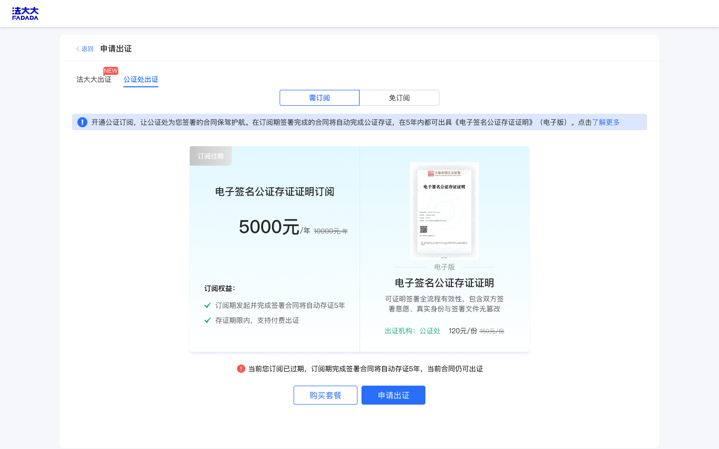Click the 法大大 FADADA logo
This screenshot has height=449, width=719.
(x=25, y=13)
